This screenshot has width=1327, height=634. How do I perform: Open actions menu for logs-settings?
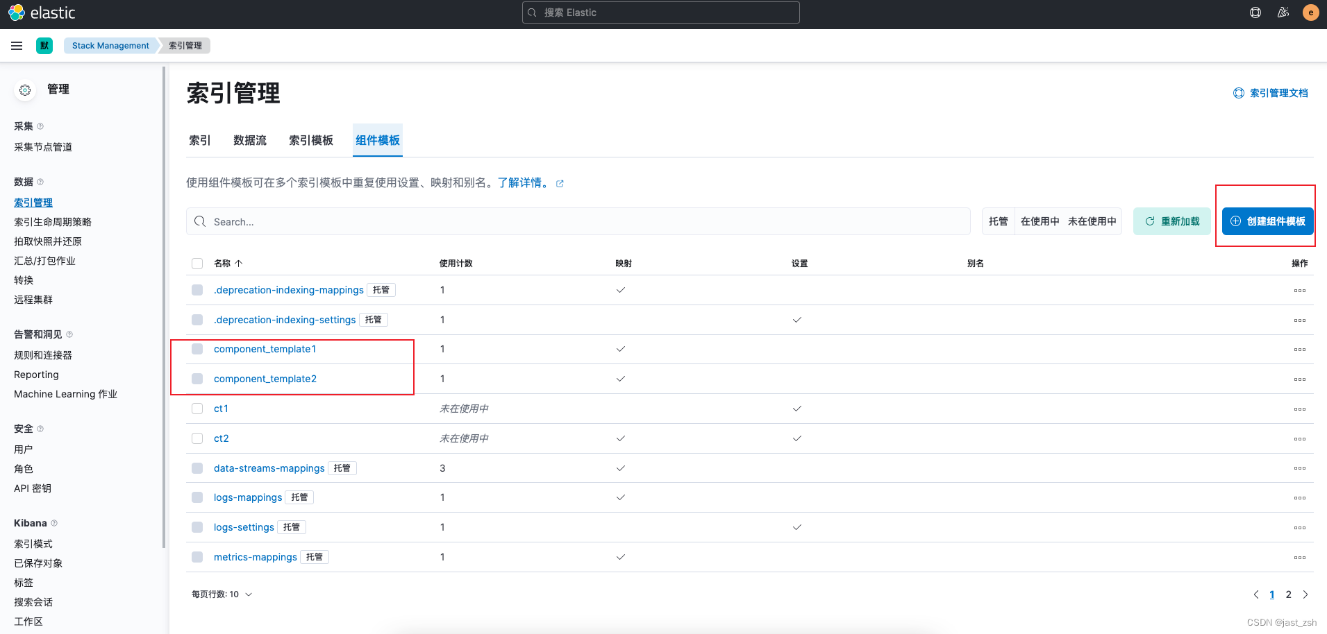point(1300,528)
